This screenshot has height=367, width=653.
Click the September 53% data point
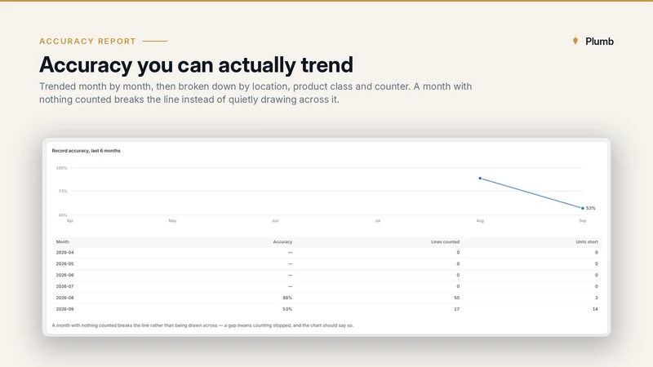click(x=582, y=208)
